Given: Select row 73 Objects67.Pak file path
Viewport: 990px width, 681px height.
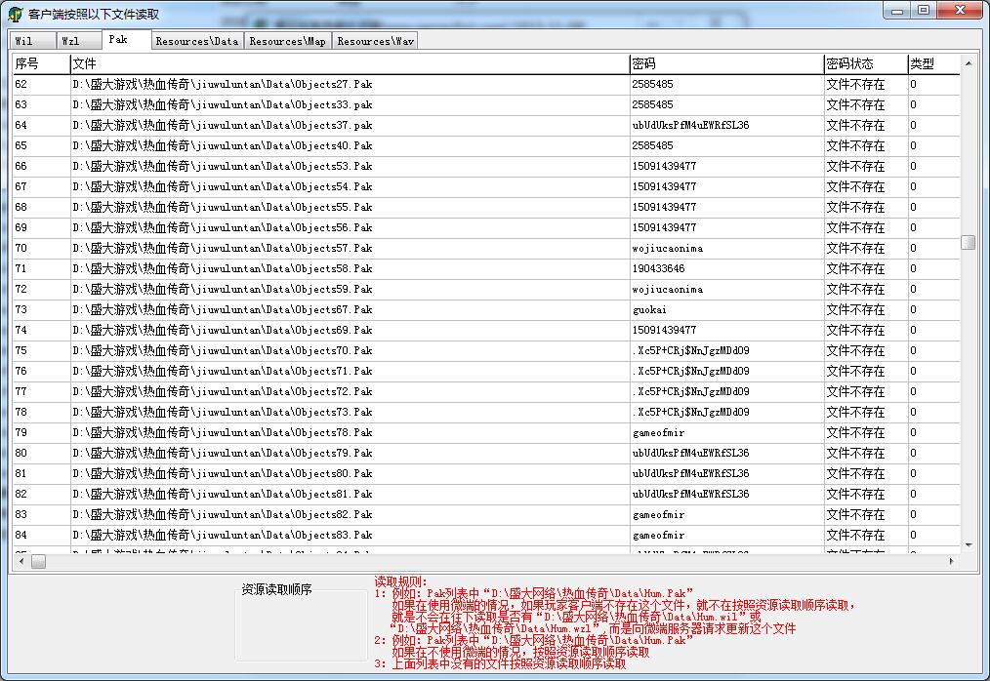Looking at the screenshot, I should coord(223,310).
